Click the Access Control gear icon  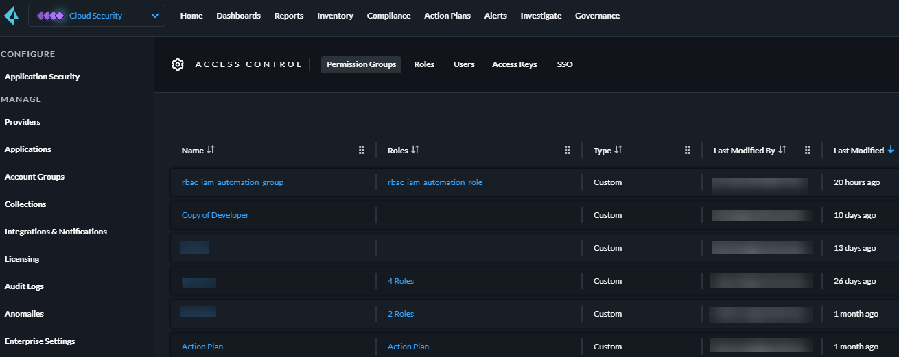pyautogui.click(x=178, y=64)
